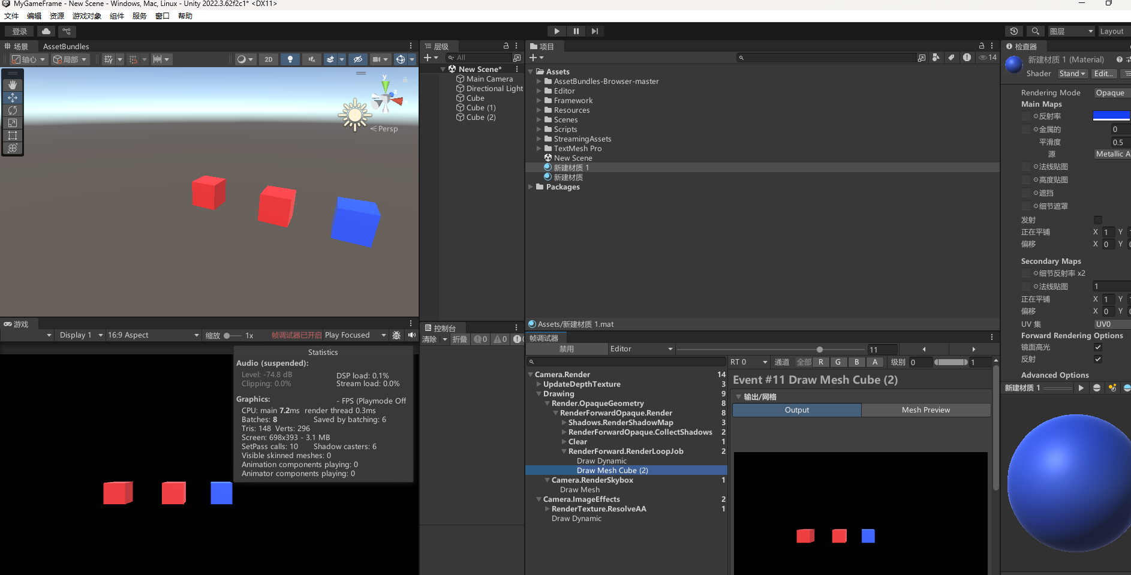Image resolution: width=1131 pixels, height=575 pixels.
Task: Switch to the AssetBundles tab
Action: coord(66,46)
